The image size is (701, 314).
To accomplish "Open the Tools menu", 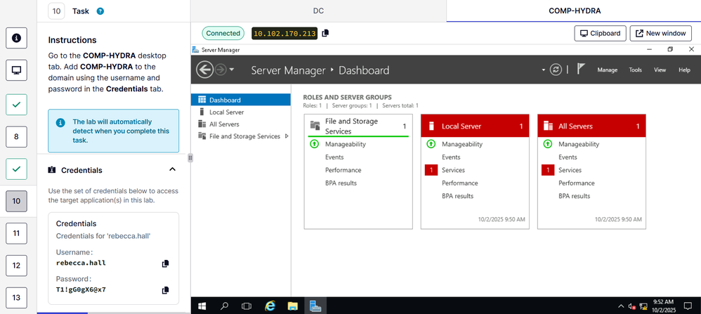I will (x=635, y=70).
